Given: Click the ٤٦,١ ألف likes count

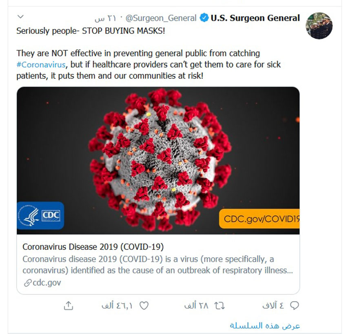Looking at the screenshot, I should [117, 306].
